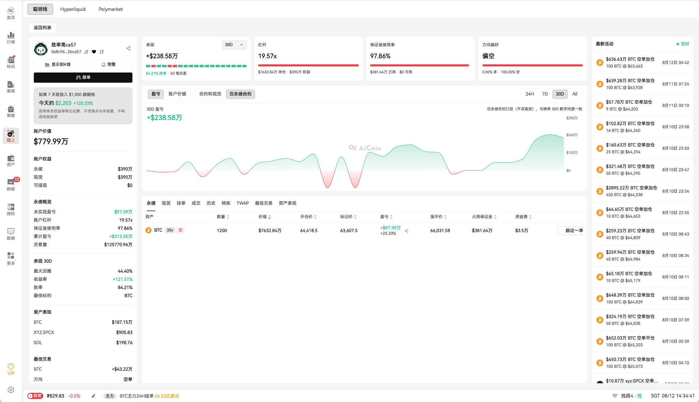Viewport: 699px width, 402px height.
Task: Click the edit nickname pencil icon
Action: click(x=86, y=52)
